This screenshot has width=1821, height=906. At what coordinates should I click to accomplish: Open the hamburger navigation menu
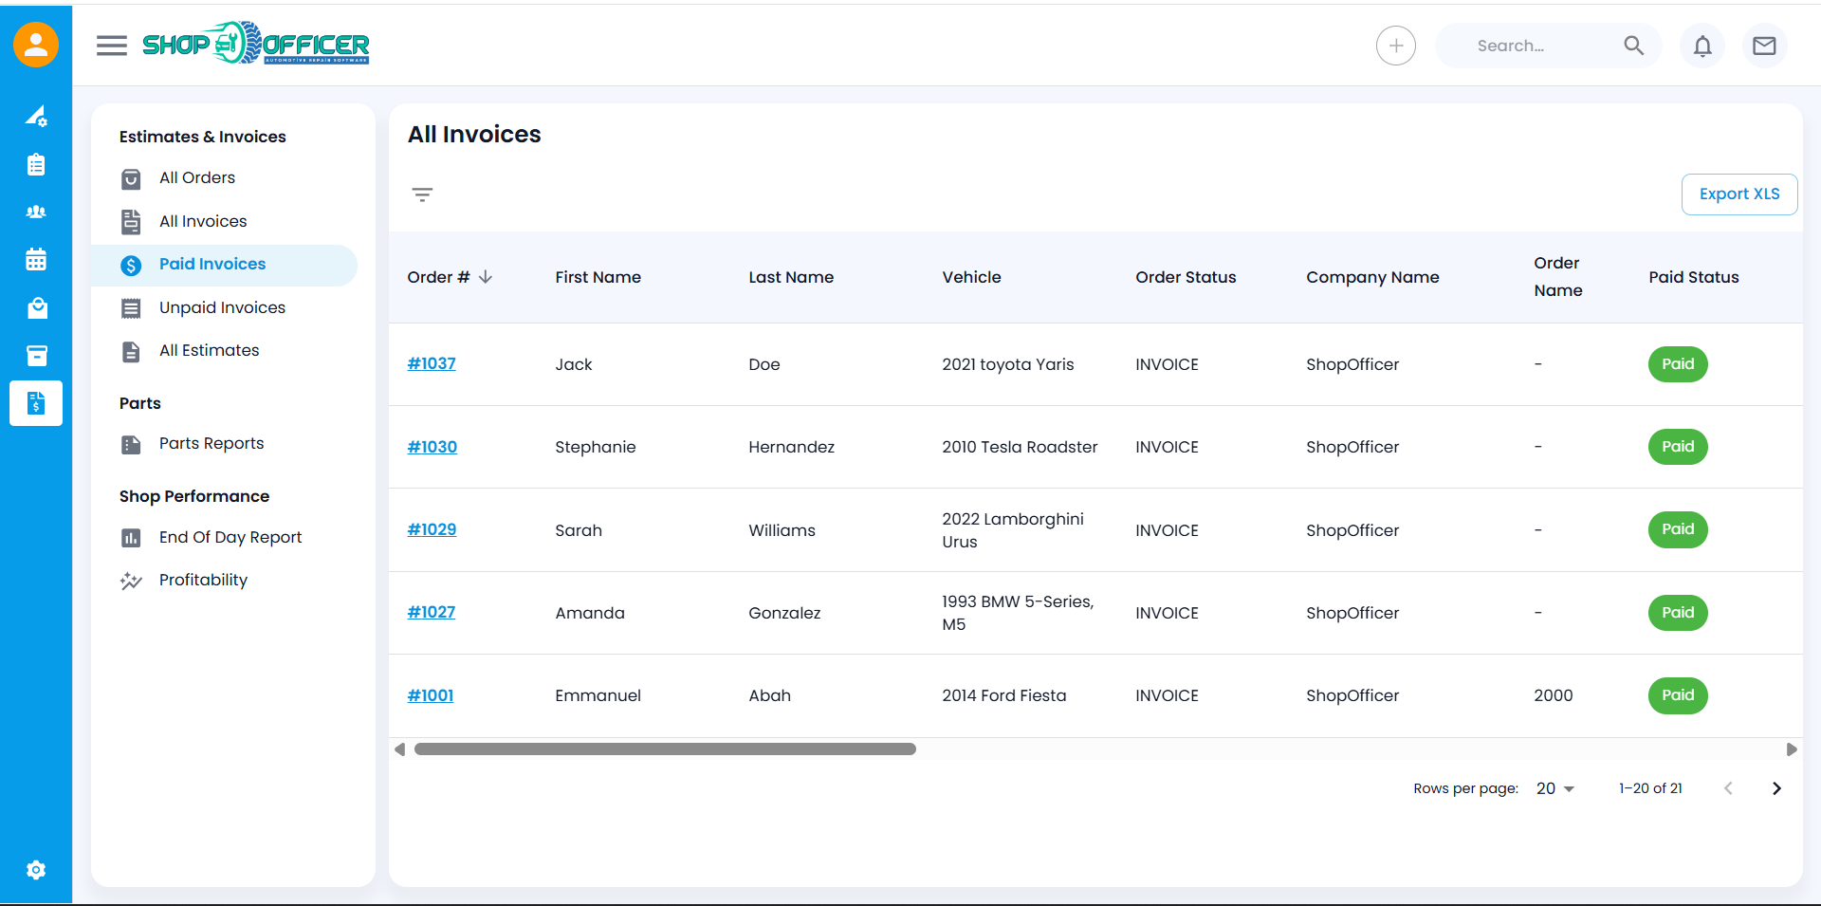(x=111, y=46)
